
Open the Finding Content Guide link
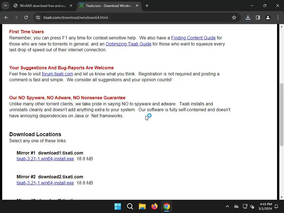193,38
